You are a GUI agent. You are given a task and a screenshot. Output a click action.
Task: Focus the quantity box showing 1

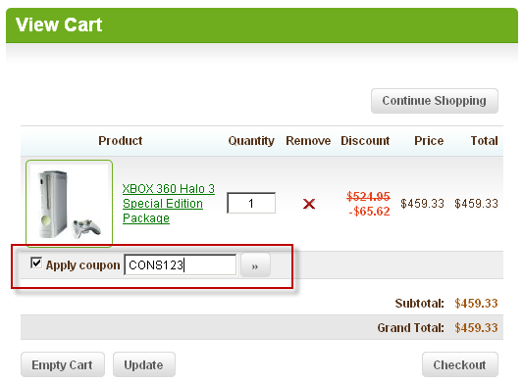click(x=251, y=203)
